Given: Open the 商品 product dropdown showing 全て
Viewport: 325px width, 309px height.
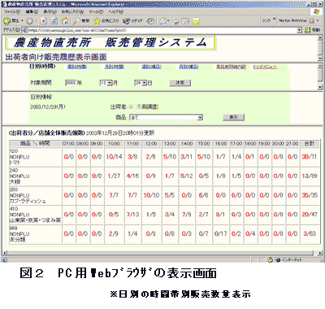Looking at the screenshot, I should (x=200, y=118).
